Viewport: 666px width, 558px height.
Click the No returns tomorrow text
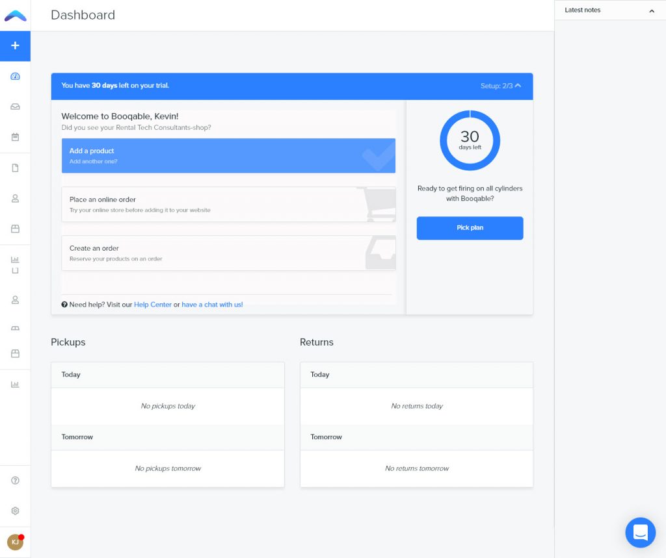coord(417,468)
